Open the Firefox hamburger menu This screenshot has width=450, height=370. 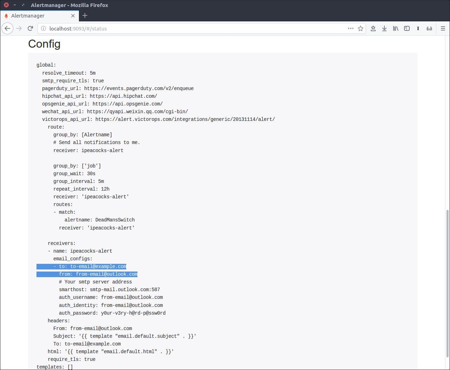[443, 28]
